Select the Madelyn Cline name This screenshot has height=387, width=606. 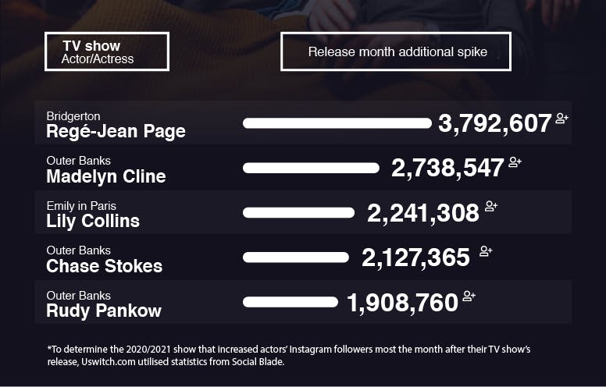click(x=106, y=176)
